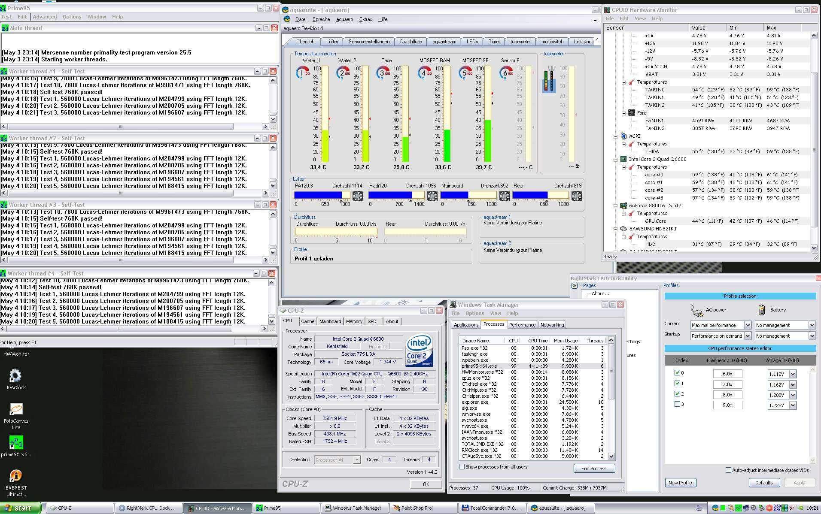Image resolution: width=821 pixels, height=514 pixels.
Task: Open the Advanced menu in Prime95
Action: 45,17
